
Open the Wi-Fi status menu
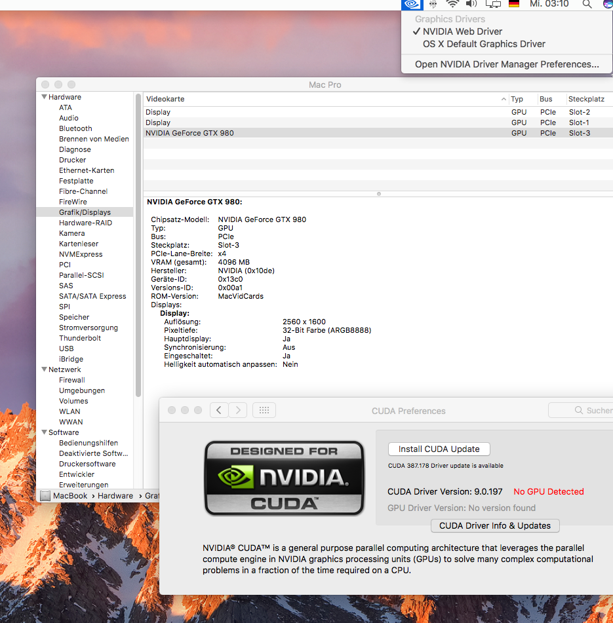452,5
